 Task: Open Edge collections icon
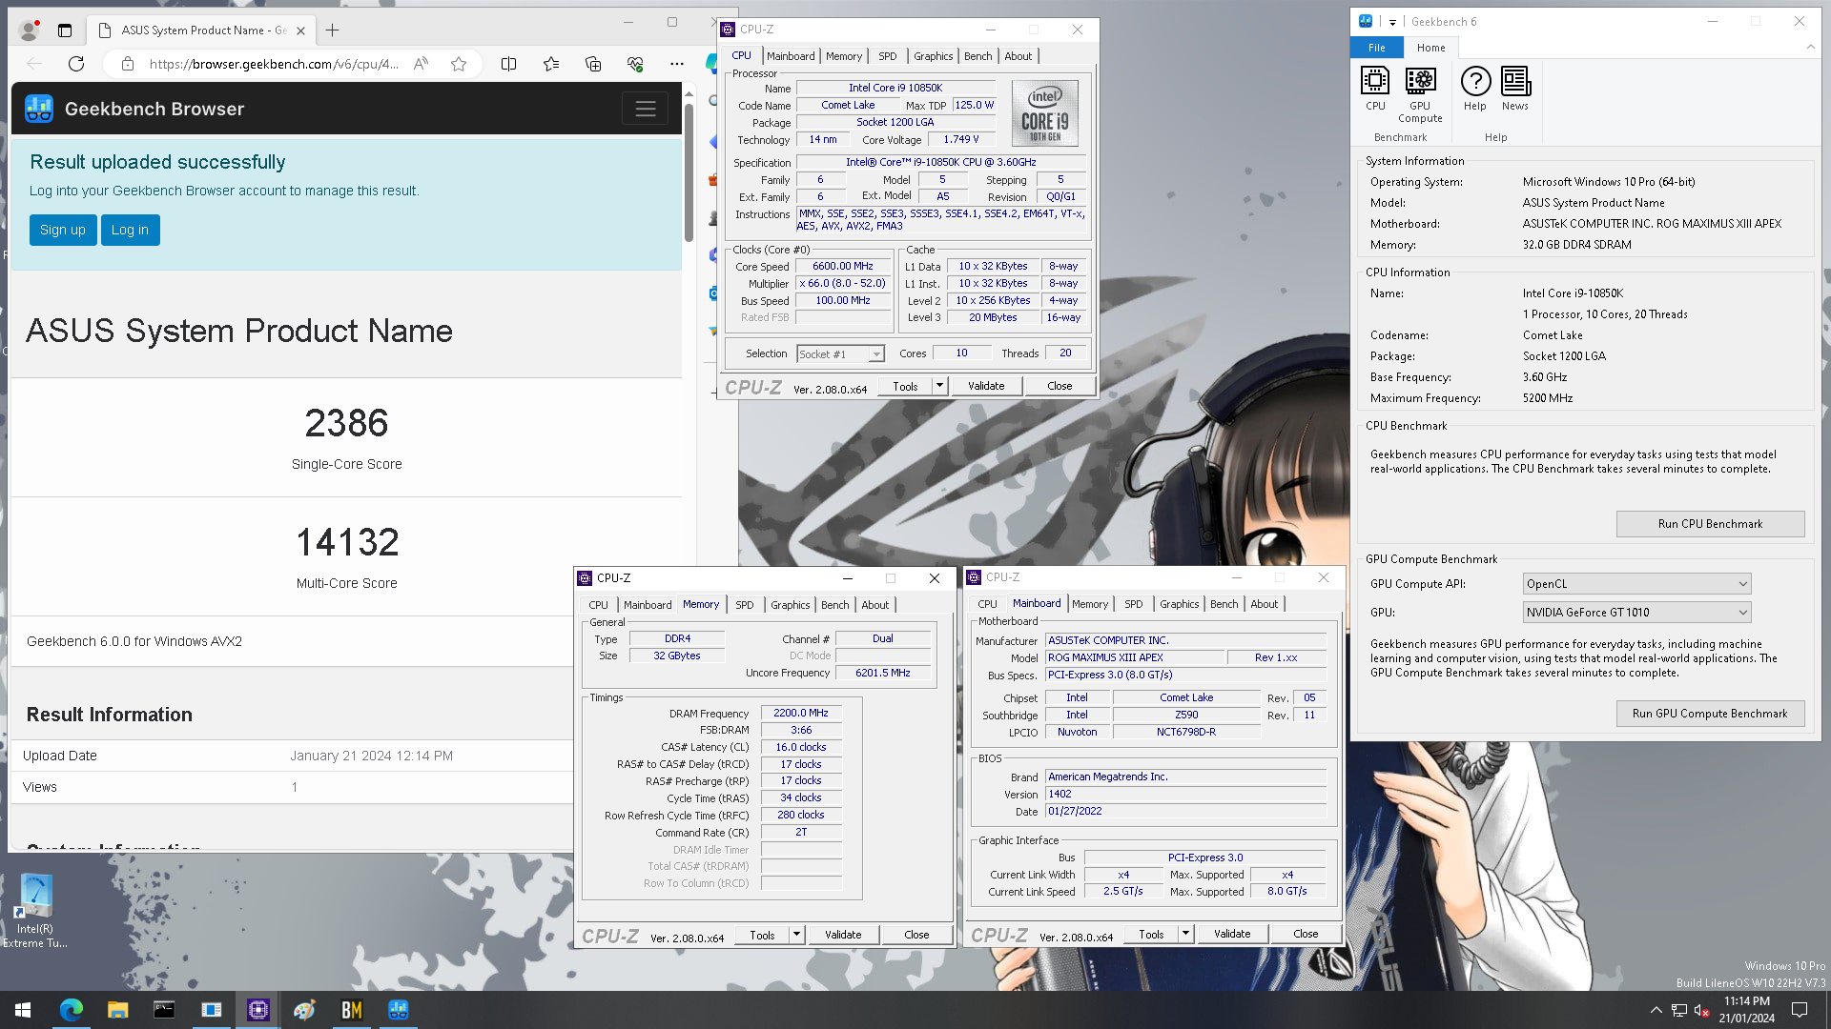(x=593, y=64)
